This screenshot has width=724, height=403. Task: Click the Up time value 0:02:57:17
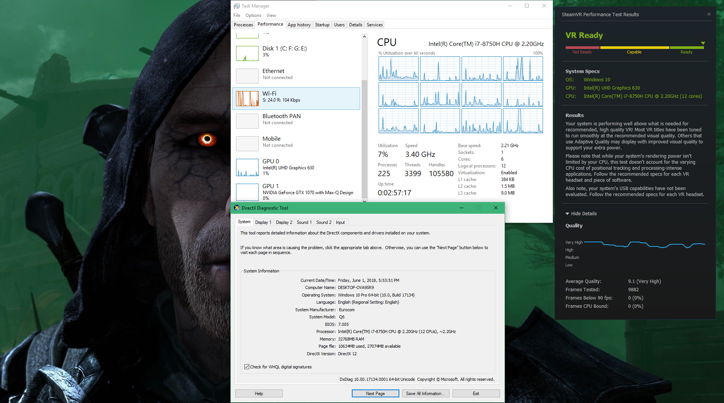(394, 193)
